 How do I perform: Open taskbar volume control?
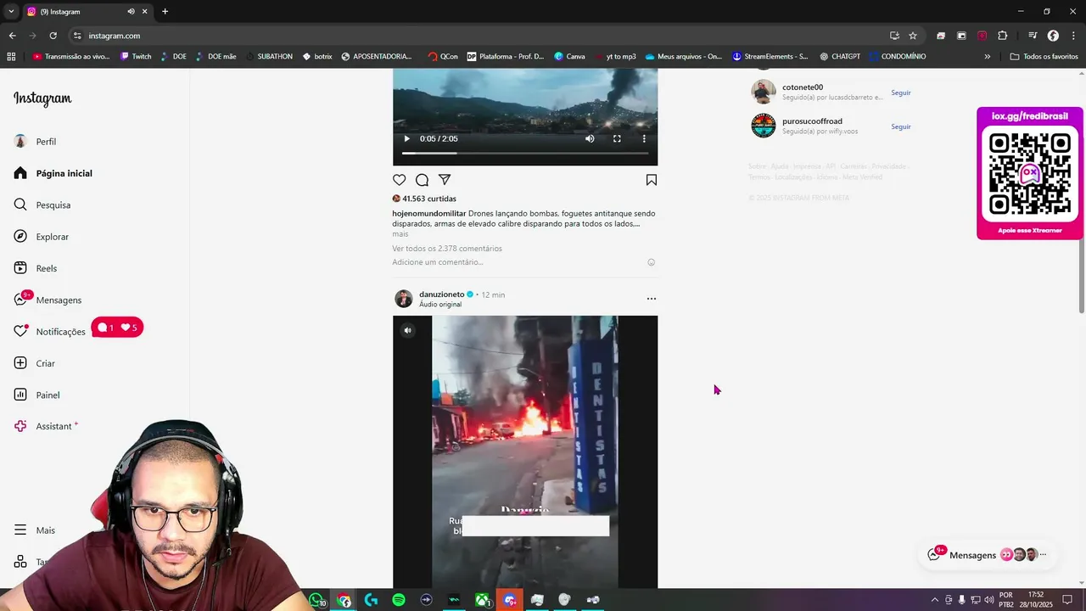[988, 600]
